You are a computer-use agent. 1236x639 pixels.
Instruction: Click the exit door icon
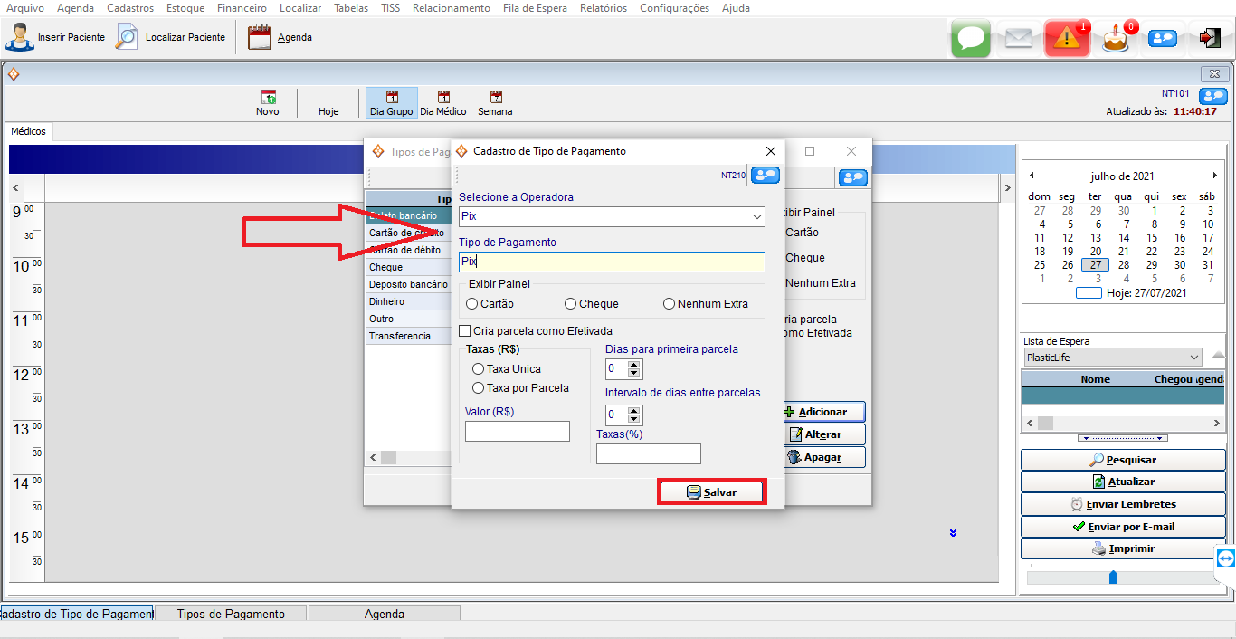1210,38
